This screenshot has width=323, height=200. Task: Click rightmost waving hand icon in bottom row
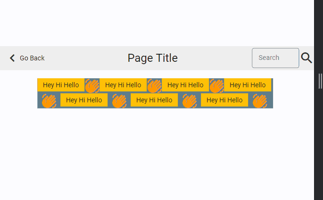click(x=259, y=100)
